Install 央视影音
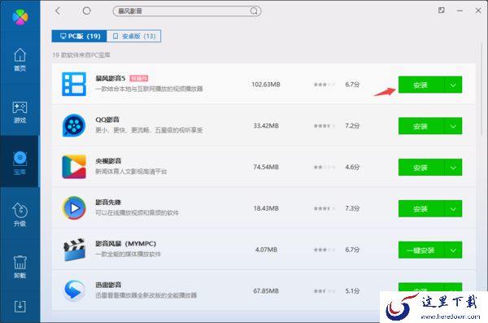 coord(421,168)
